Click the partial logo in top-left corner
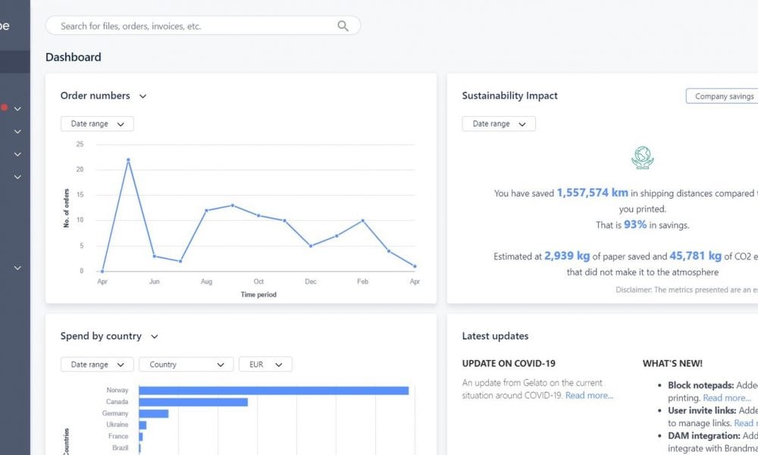Image resolution: width=758 pixels, height=455 pixels. [5, 26]
